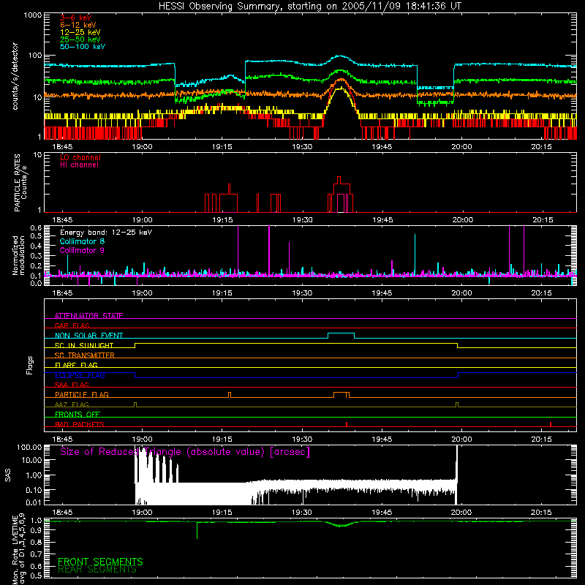The width and height of the screenshot is (585, 585).
Task: Click the green 25-50 keV legend label
Action: (x=80, y=39)
